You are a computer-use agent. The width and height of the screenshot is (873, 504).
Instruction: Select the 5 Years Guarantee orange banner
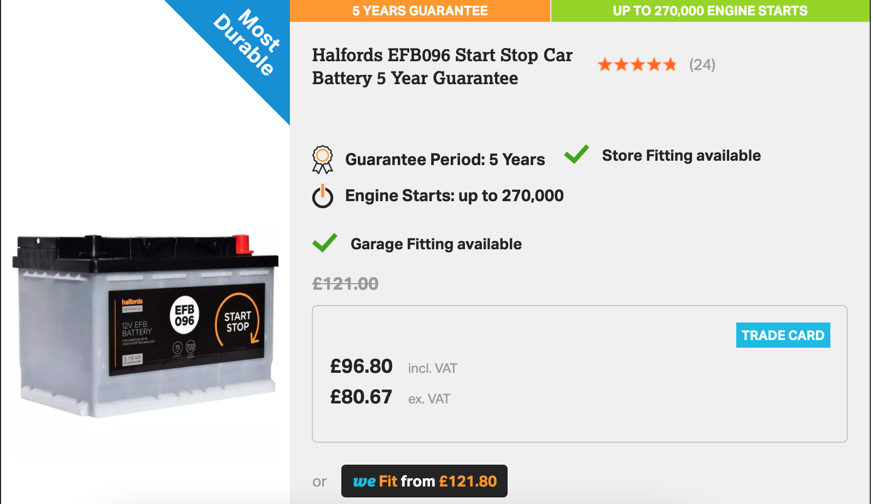pos(420,11)
